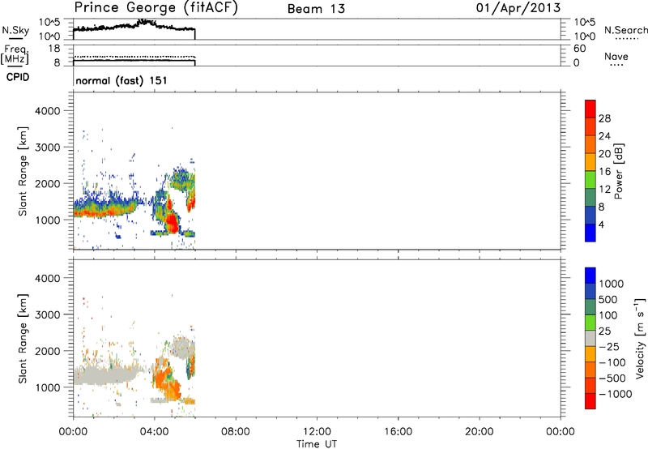648x449 pixels.
Task: Click the '18' frequency axis tick
Action: point(54,49)
